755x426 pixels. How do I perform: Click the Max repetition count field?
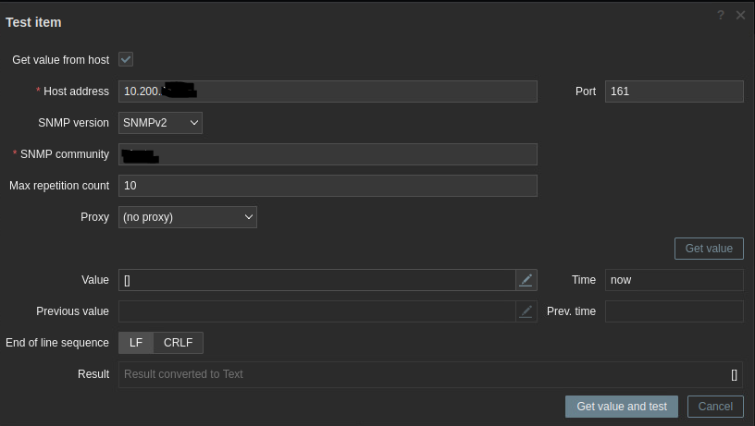tap(328, 186)
